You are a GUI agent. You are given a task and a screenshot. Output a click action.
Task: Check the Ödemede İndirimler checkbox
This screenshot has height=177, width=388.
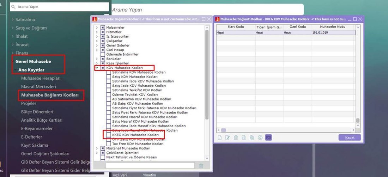tap(103, 54)
